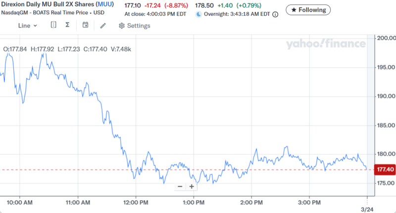Click the overnight moon icon

point(199,14)
